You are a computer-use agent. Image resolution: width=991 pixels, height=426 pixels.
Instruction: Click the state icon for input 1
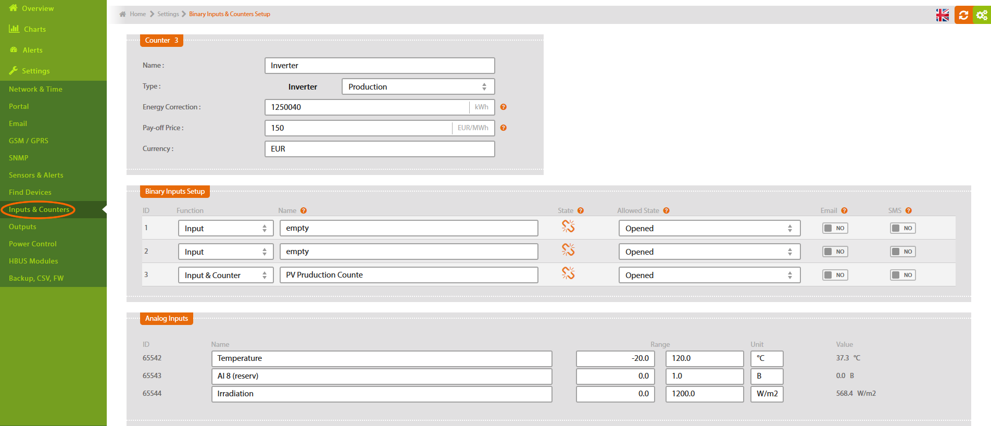click(x=568, y=227)
